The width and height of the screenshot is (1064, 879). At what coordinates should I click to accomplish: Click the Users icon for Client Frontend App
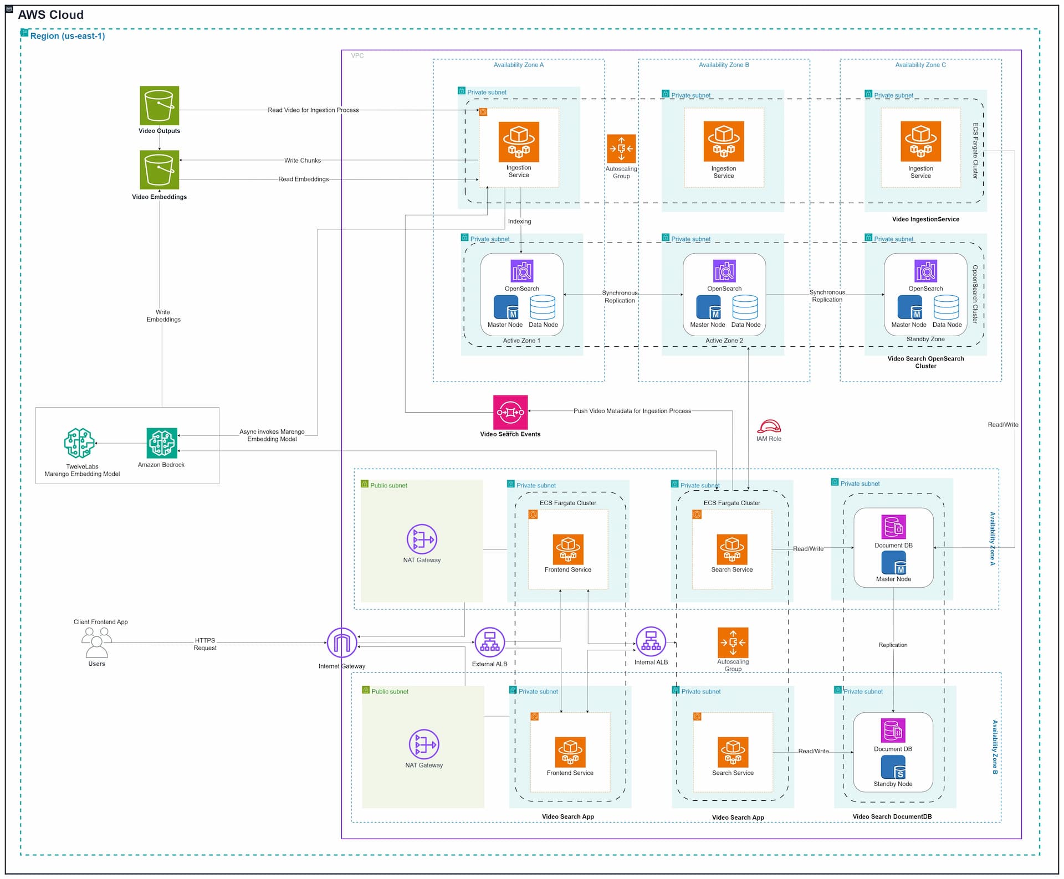pos(96,642)
